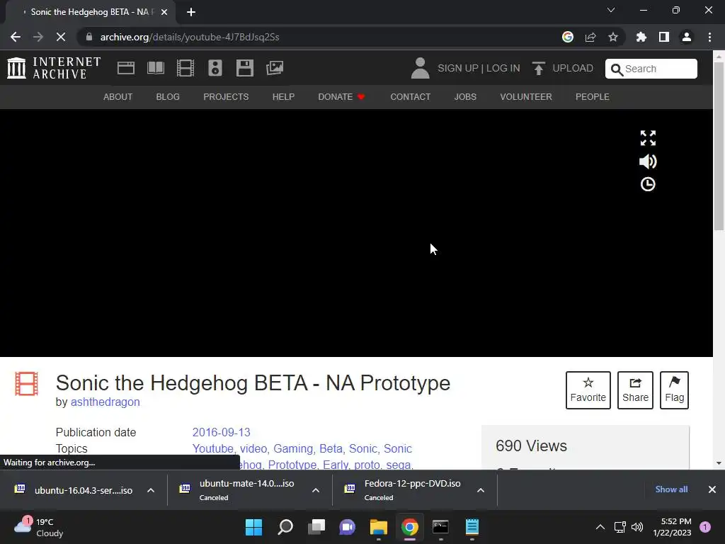Expand options for Fedora-12-ppc-DVD.iso download
Viewport: 725px width, 544px height.
(x=481, y=490)
